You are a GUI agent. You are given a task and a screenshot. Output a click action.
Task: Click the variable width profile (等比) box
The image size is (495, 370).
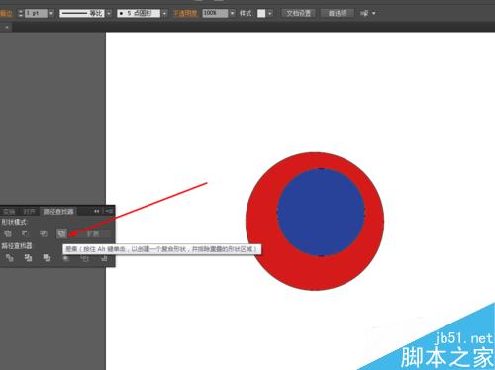coord(82,13)
